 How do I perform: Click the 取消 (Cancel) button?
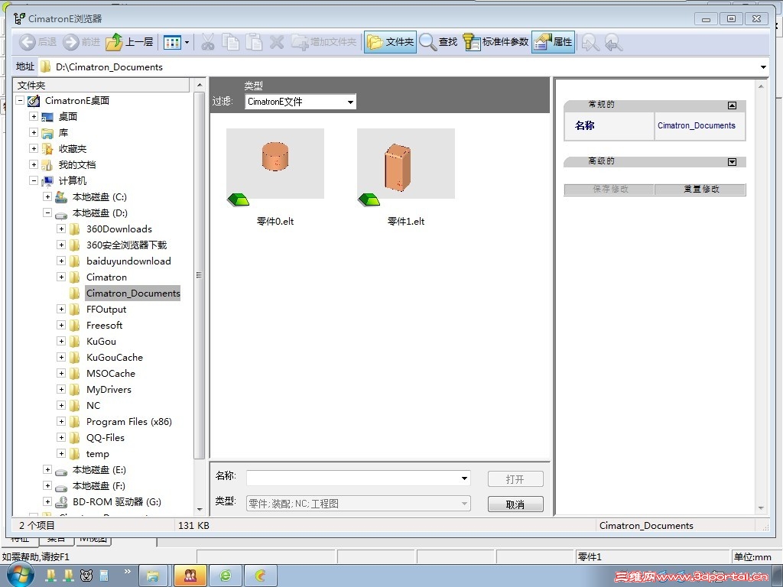click(x=515, y=504)
